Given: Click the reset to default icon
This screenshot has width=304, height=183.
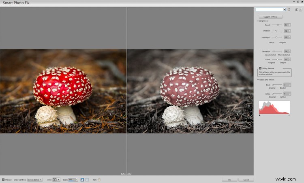Looking at the screenshot, I should (296, 9).
